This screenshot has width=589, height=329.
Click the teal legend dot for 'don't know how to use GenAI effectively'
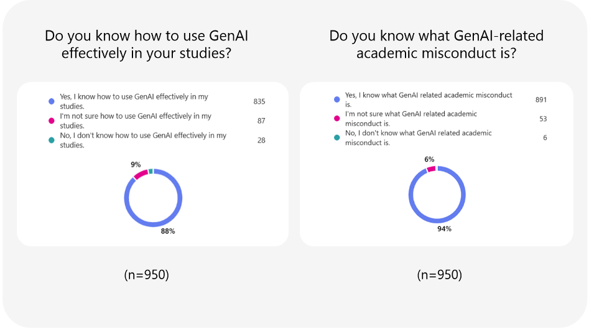(52, 139)
